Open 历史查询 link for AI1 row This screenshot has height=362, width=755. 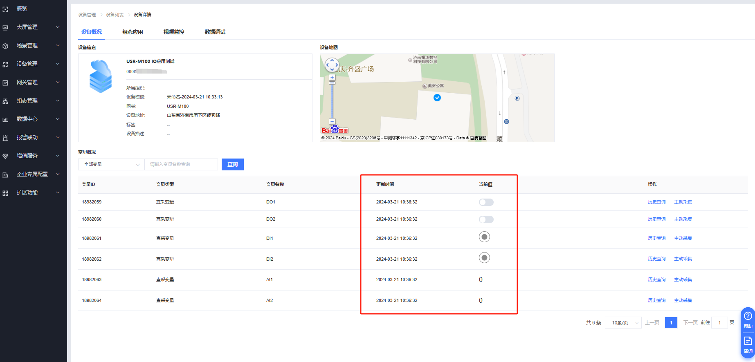coord(656,279)
